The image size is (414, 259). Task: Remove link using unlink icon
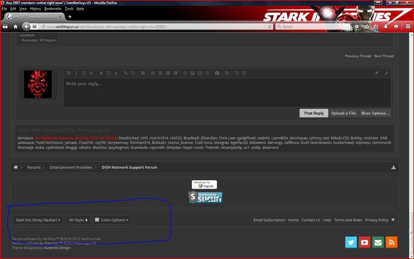(133, 73)
